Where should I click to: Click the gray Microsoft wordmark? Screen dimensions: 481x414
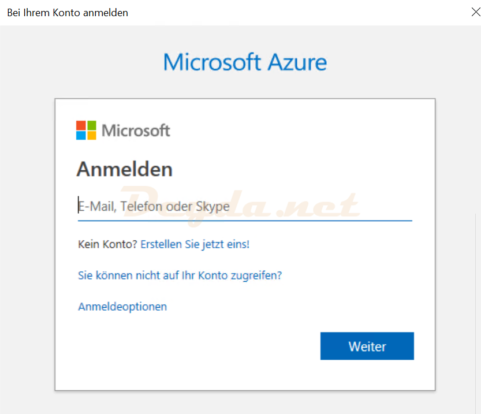pyautogui.click(x=136, y=130)
